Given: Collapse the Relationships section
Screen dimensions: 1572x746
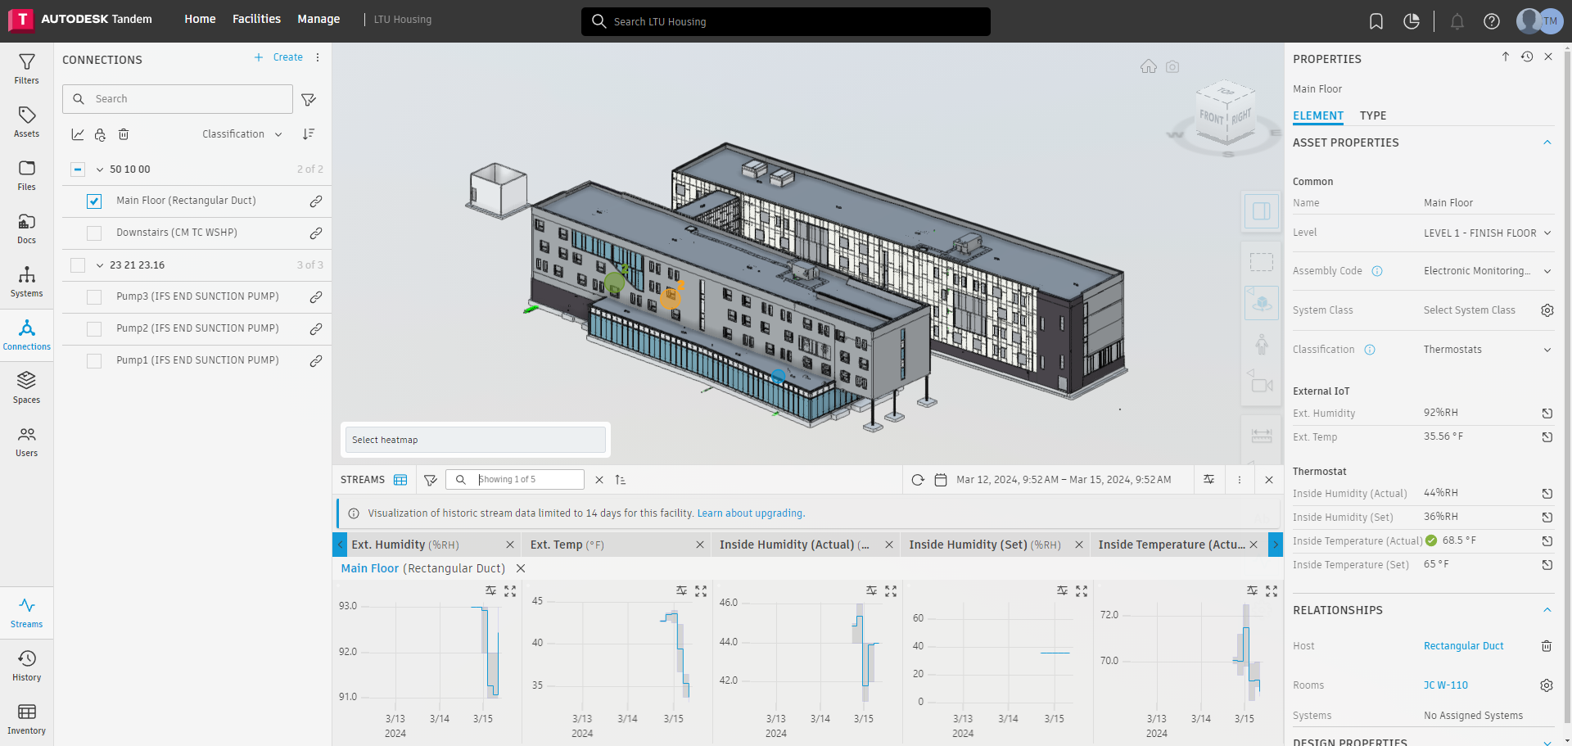Looking at the screenshot, I should pos(1547,610).
